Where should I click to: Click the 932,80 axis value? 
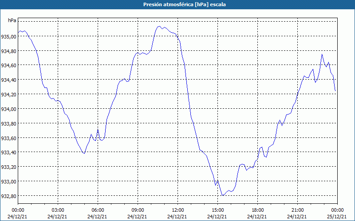(9, 196)
